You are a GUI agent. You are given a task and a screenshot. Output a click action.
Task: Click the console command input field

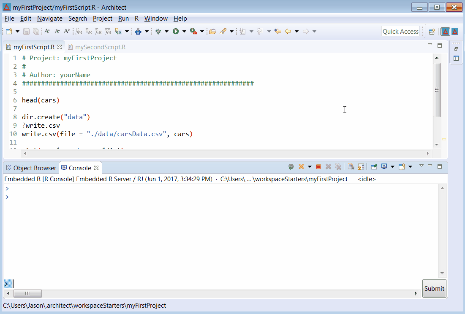212,284
